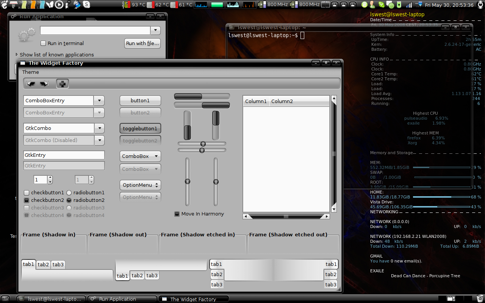This screenshot has height=303, width=485.
Task: Open the wireless signal strength indicator
Action: [409, 5]
